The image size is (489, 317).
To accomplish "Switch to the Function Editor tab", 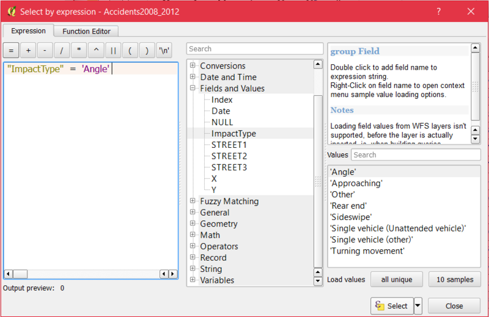I will pyautogui.click(x=86, y=31).
